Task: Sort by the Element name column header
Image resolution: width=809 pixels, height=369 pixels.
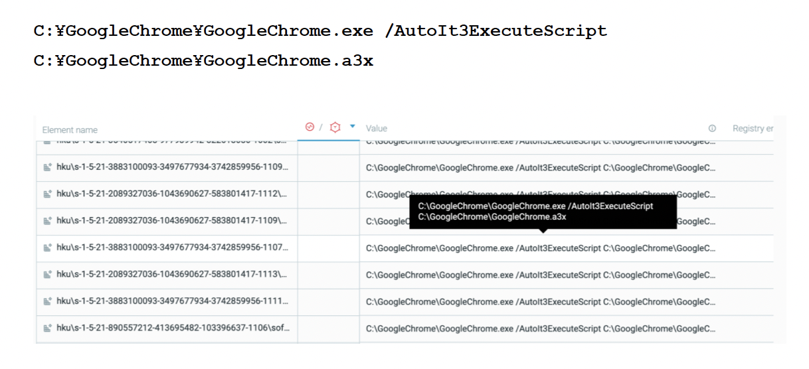Action: pyautogui.click(x=70, y=130)
